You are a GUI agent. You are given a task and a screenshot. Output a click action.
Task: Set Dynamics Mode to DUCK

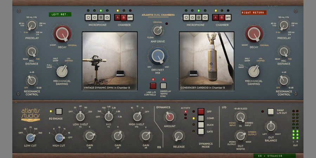pos(201,125)
